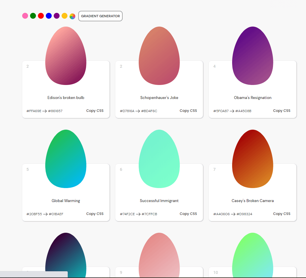
Task: Click card number 10 label
Action: pos(216,272)
